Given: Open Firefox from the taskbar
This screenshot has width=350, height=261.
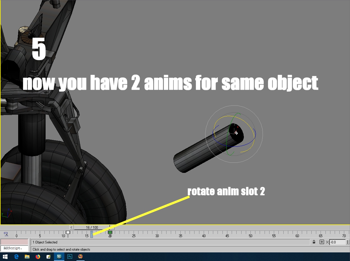Looking at the screenshot, I should pos(38,256).
